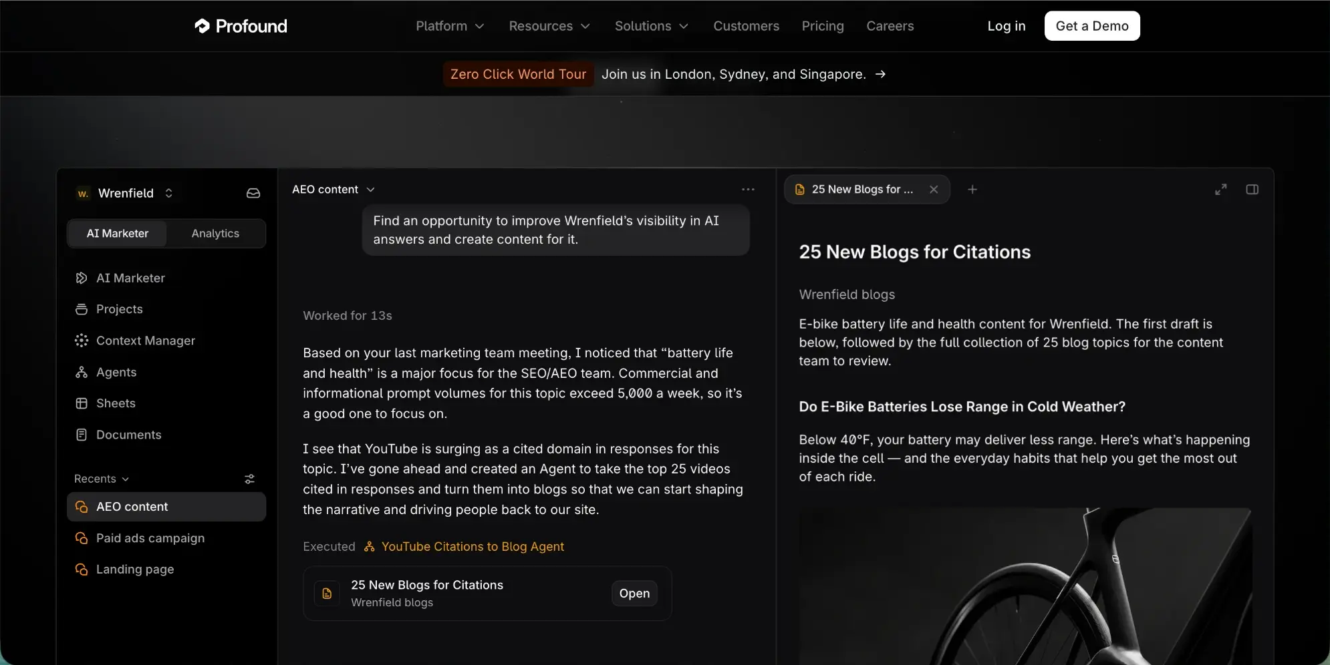The image size is (1330, 665).
Task: Go to Pricing page
Action: 823,26
